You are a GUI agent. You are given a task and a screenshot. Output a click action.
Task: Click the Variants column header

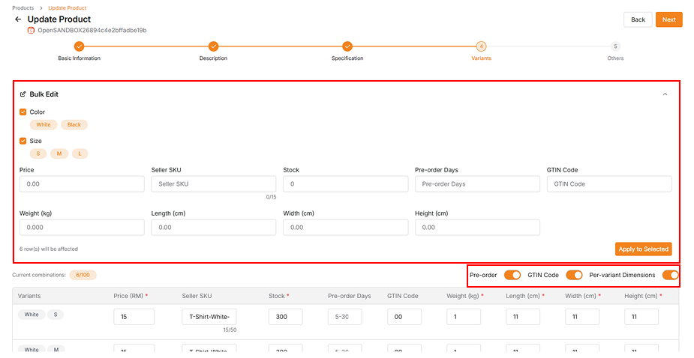[x=29, y=296]
